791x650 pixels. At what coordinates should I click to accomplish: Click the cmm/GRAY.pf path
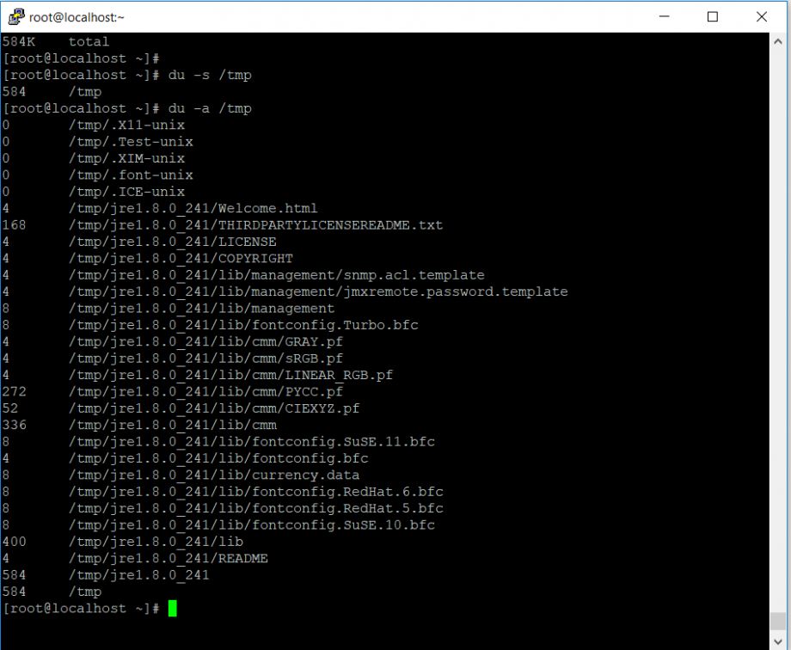[205, 341]
